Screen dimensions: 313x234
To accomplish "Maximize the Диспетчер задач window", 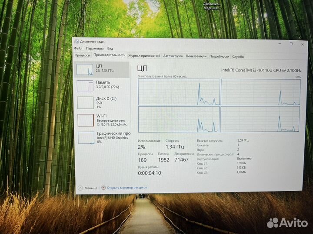I will [291, 44].
